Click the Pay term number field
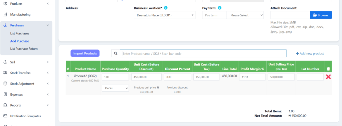This screenshot has height=126, width=342. click(214, 15)
